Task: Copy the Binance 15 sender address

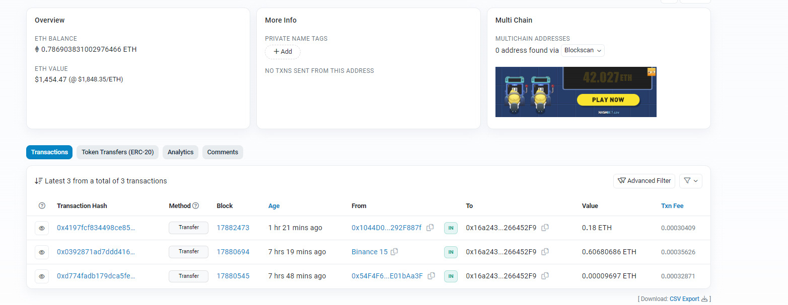Action: click(x=394, y=252)
